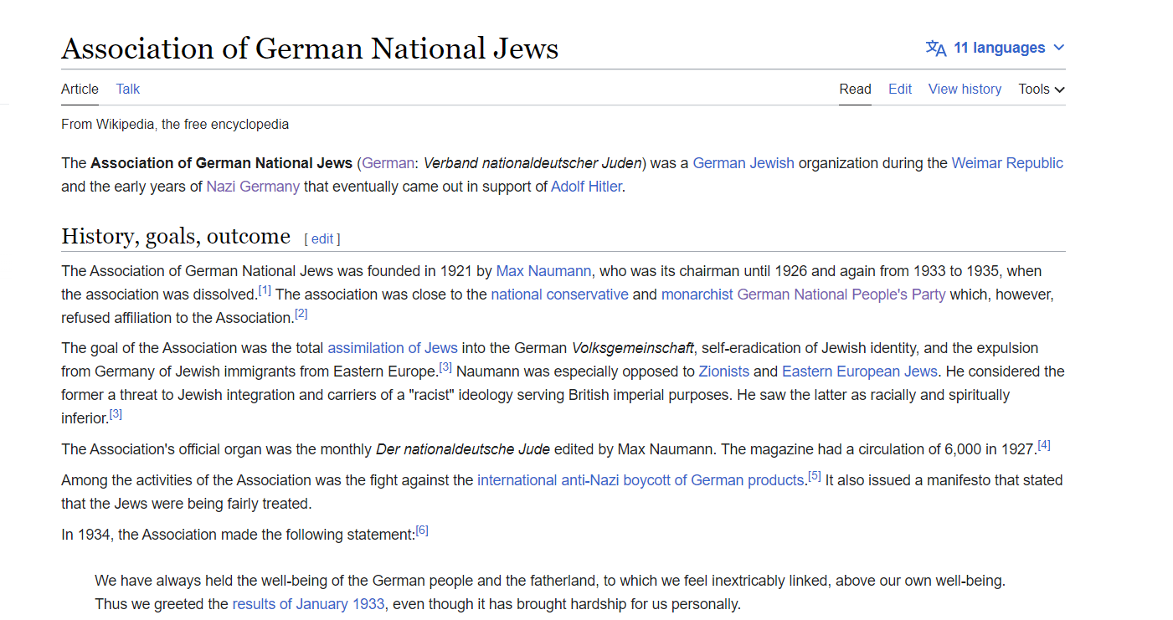
Task: Open the Zionists link
Action: pos(724,371)
